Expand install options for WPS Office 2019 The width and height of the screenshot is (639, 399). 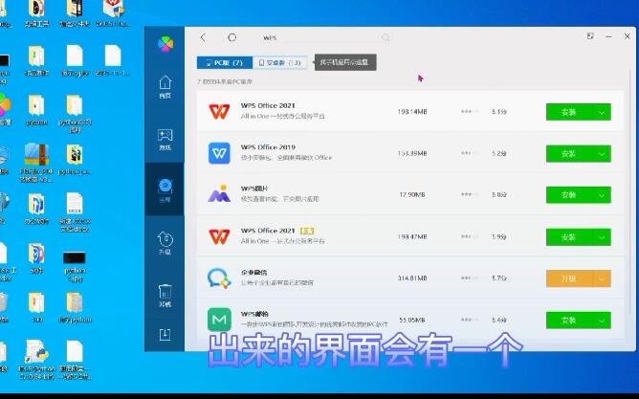tap(602, 154)
